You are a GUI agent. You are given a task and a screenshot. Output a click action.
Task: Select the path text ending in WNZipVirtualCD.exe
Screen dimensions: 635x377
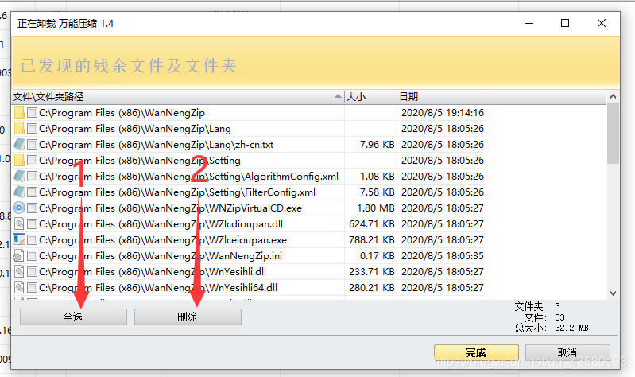171,208
